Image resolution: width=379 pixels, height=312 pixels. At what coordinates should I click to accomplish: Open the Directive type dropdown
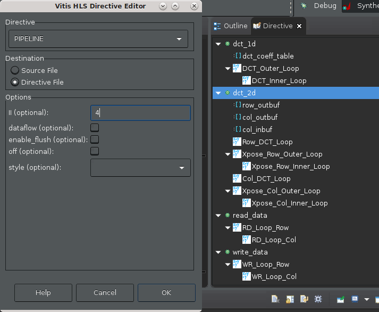click(98, 39)
